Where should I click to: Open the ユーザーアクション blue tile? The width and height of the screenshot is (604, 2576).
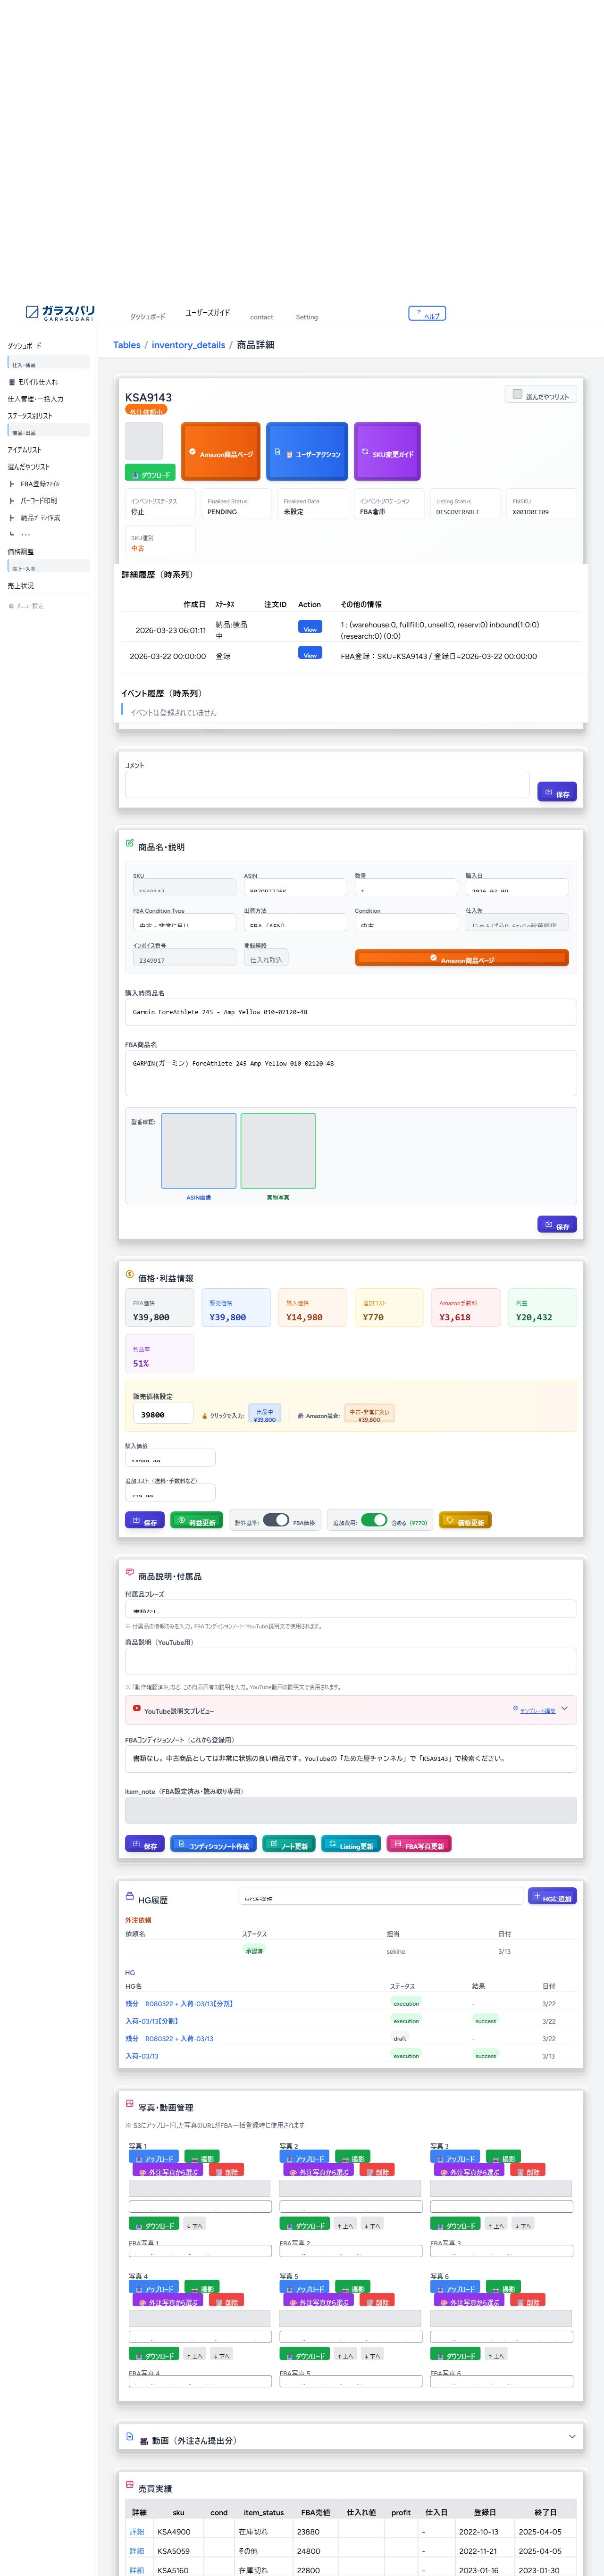(x=307, y=452)
